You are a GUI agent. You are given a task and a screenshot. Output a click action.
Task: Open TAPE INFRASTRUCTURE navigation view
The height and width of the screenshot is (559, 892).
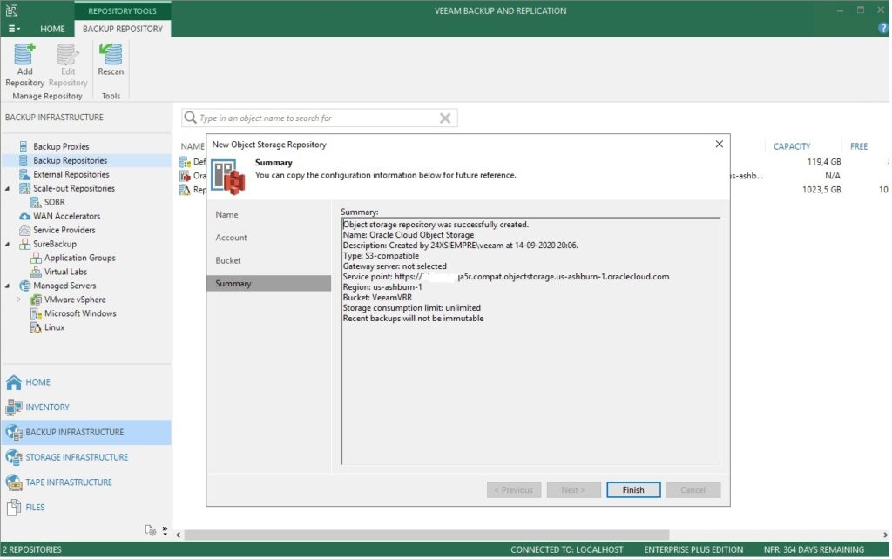pos(86,482)
